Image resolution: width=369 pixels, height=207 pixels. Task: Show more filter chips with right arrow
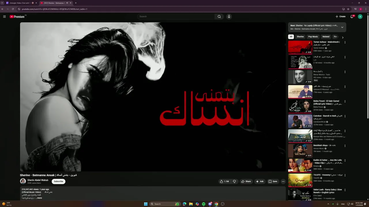click(342, 37)
